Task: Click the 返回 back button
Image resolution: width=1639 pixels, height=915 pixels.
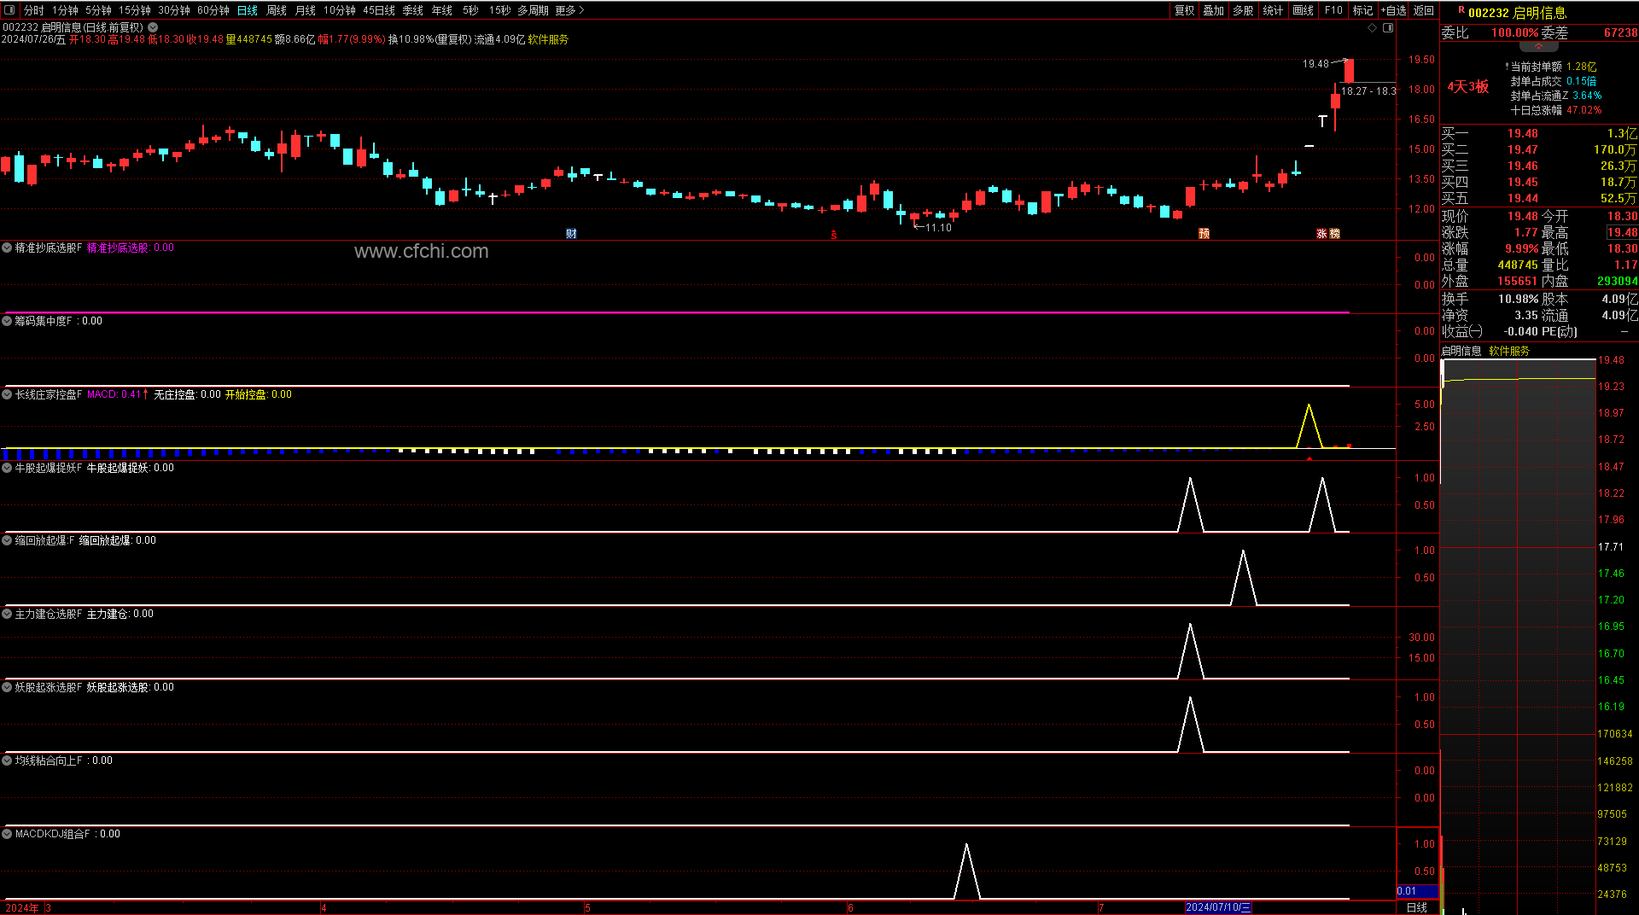Action: click(x=1424, y=10)
